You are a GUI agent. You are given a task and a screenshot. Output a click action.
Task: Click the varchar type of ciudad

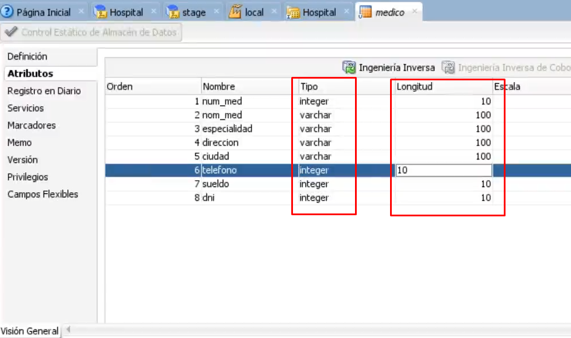point(315,157)
